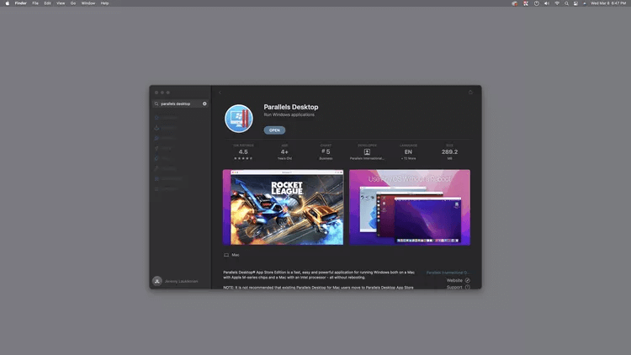Open the Parallels International developer link
This screenshot has width=631, height=355.
(x=448, y=273)
